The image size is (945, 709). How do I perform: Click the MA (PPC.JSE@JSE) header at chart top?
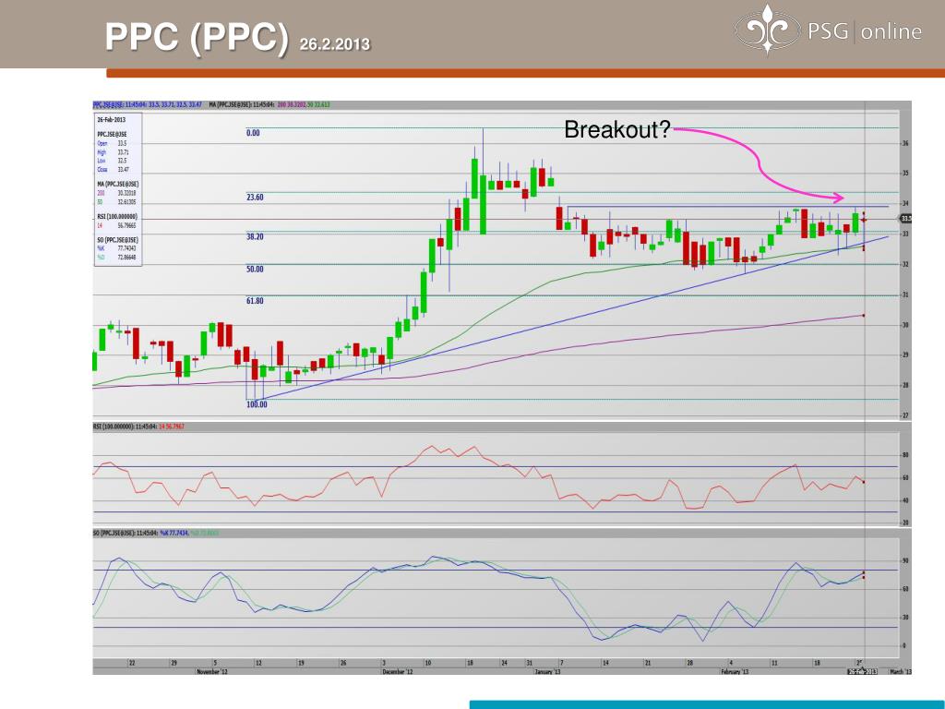[x=269, y=104]
